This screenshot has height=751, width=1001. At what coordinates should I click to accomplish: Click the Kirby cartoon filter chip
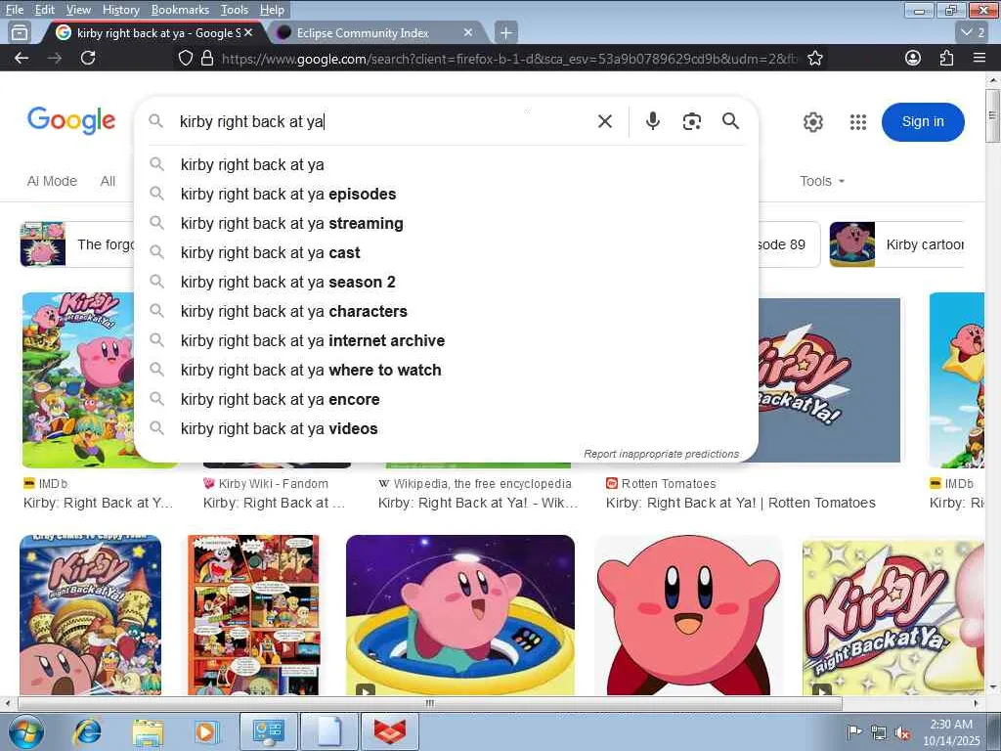[x=896, y=244]
